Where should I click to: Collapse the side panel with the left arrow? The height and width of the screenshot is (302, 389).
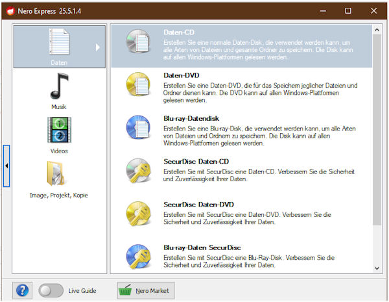tap(6, 166)
